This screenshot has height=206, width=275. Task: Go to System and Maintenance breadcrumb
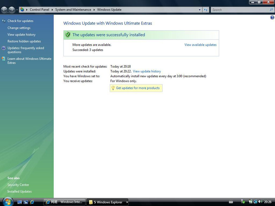click(x=73, y=10)
